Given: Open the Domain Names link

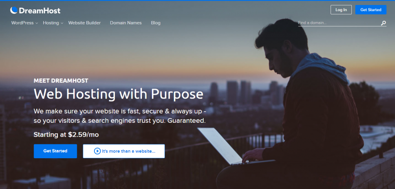Looking at the screenshot, I should coord(126,23).
